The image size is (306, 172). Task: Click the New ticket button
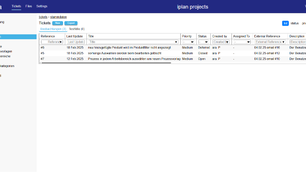(58, 23)
